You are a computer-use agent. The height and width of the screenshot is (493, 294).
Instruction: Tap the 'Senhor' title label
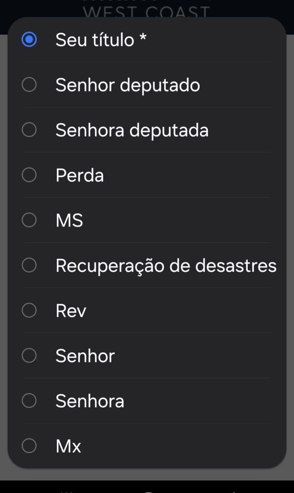85,356
